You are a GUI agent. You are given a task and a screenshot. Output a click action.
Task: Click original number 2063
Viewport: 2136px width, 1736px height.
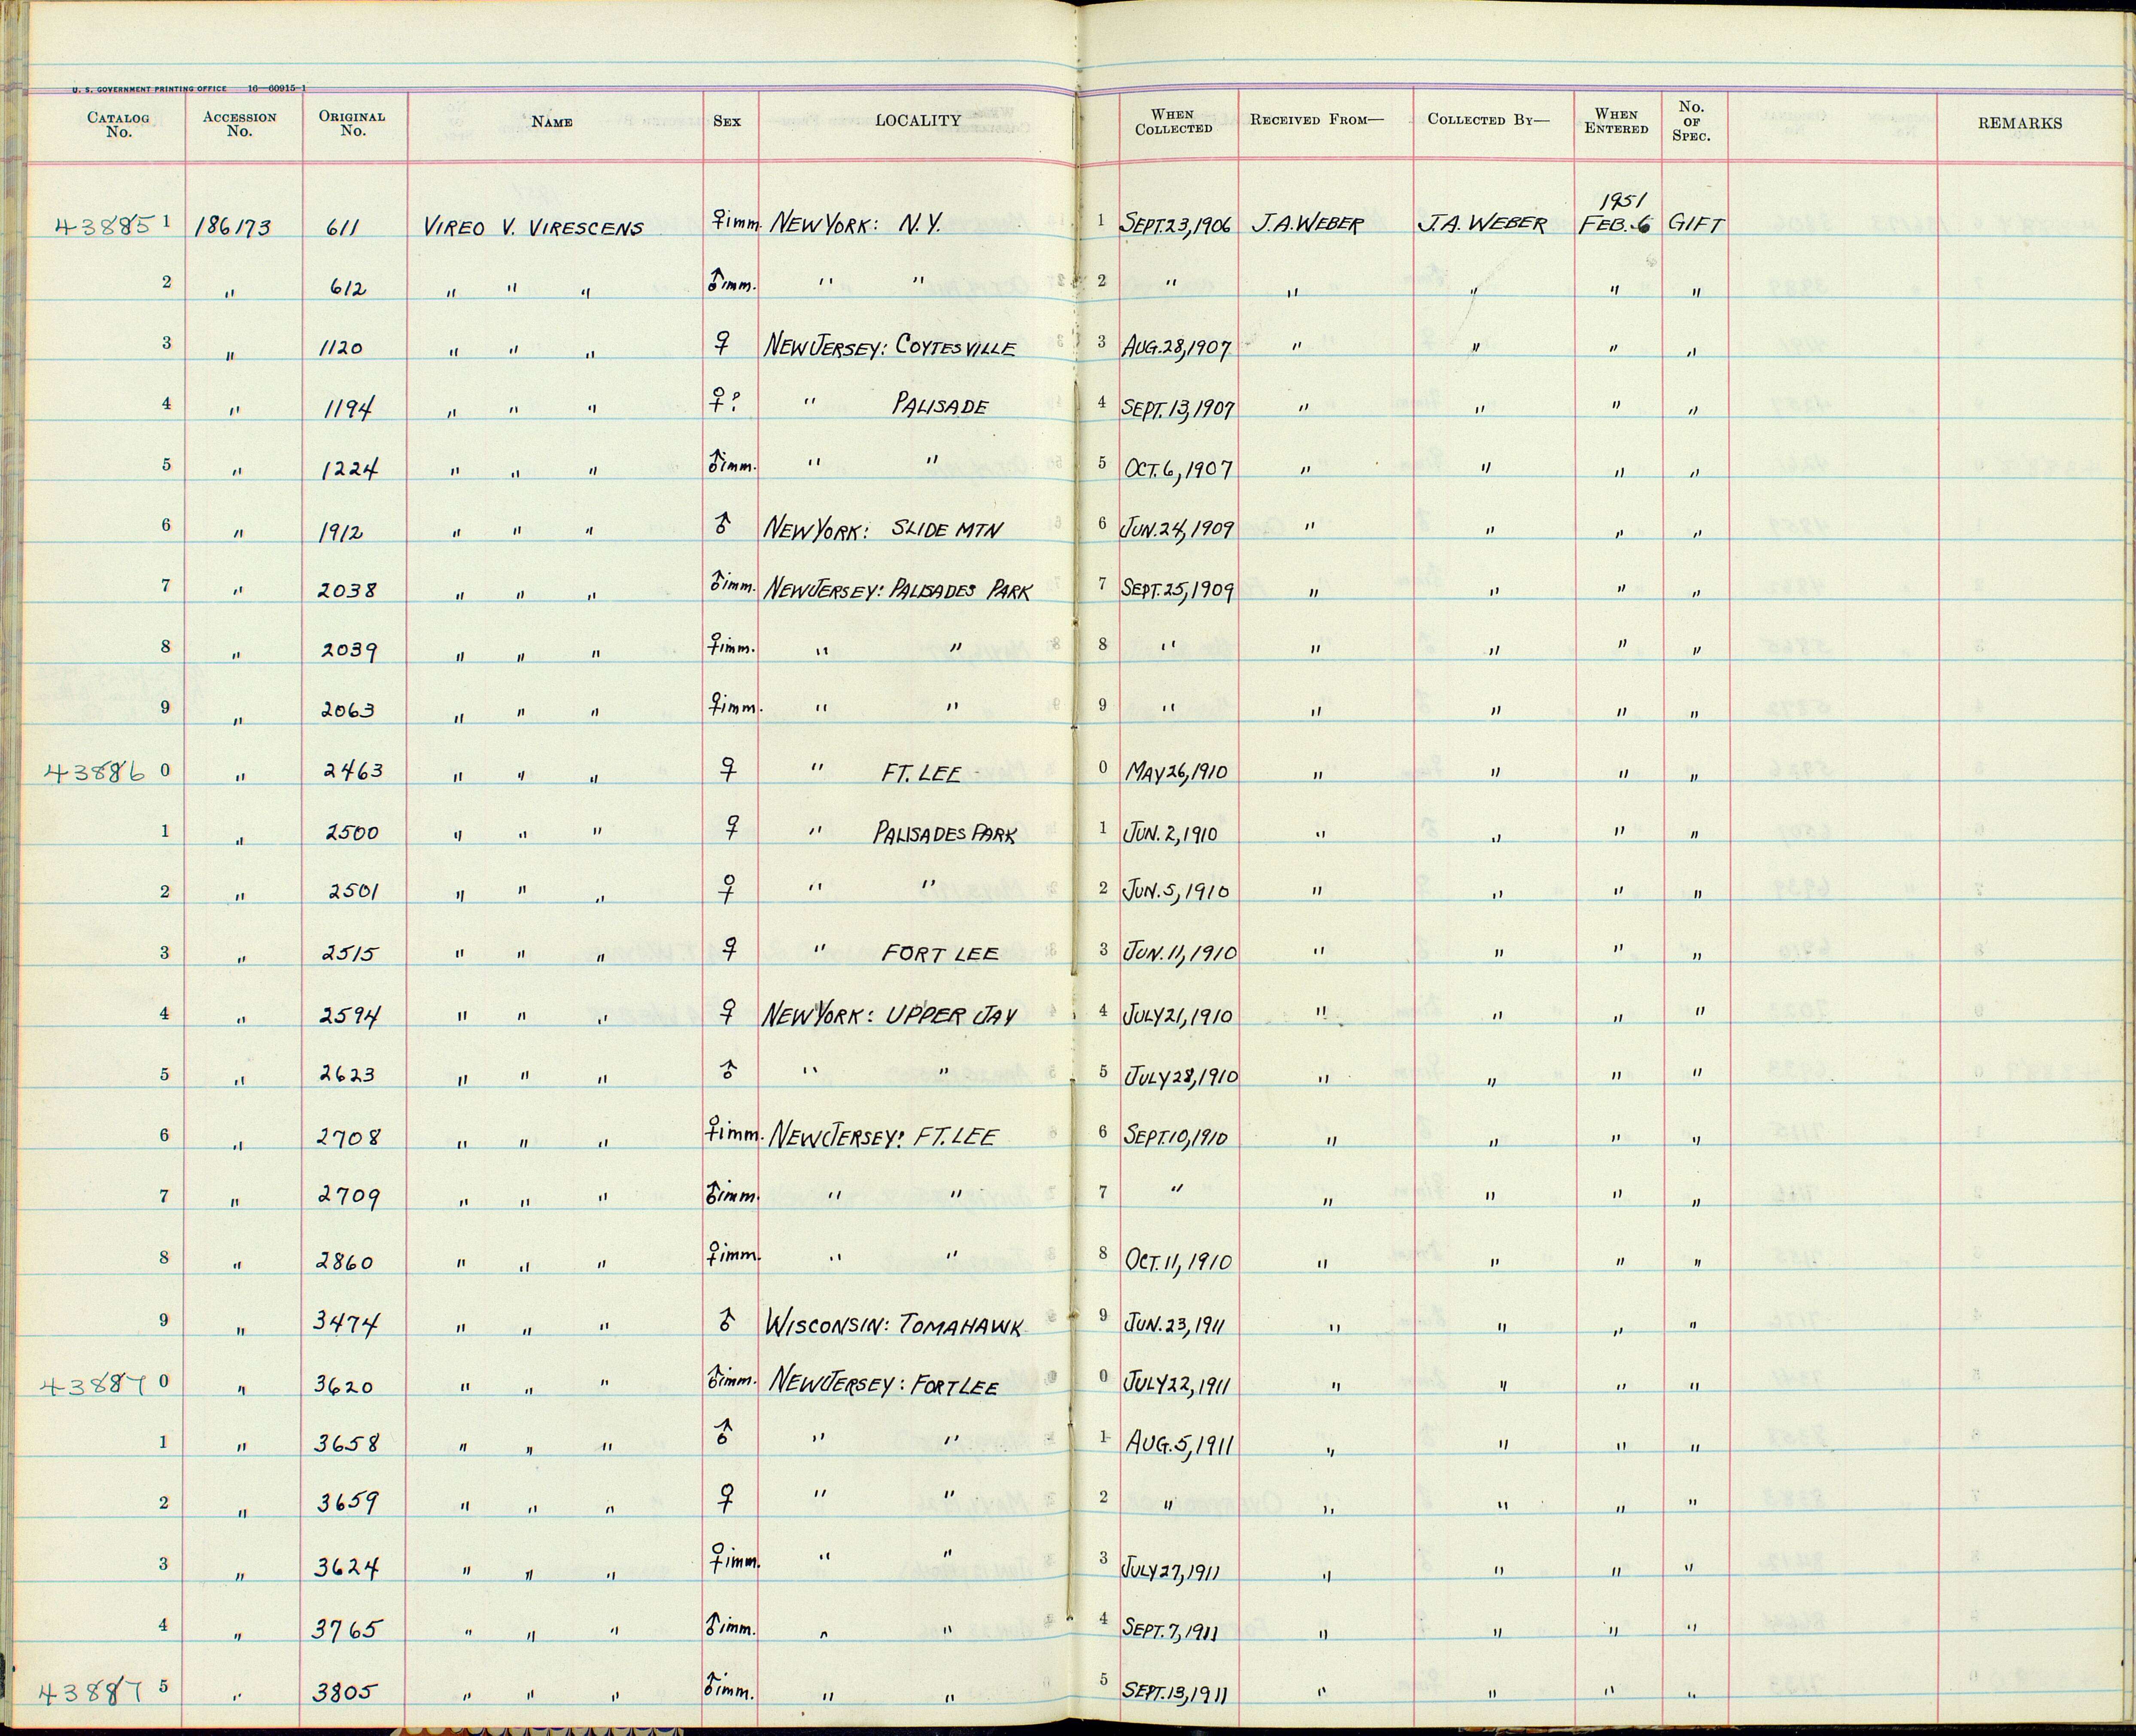tap(348, 711)
